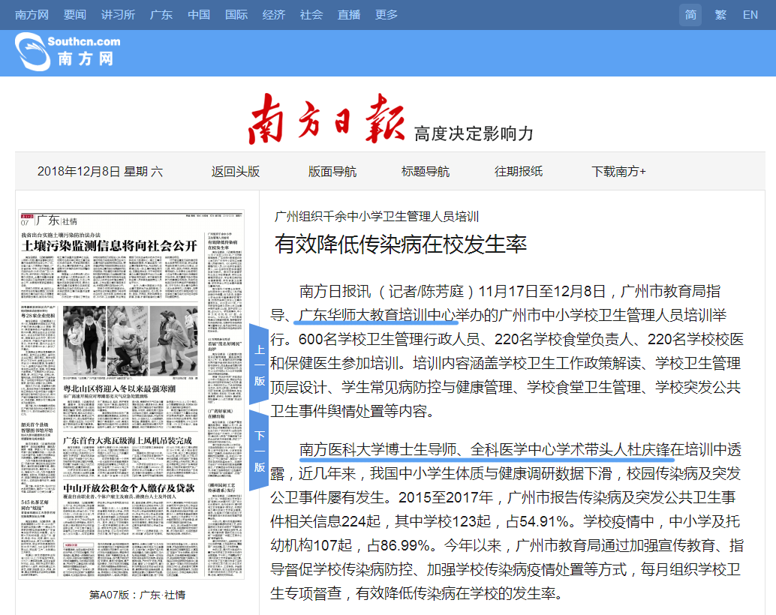Image resolution: width=776 pixels, height=615 pixels.
Task: Click the 广东 社情 section header in preview
Action: [56, 220]
